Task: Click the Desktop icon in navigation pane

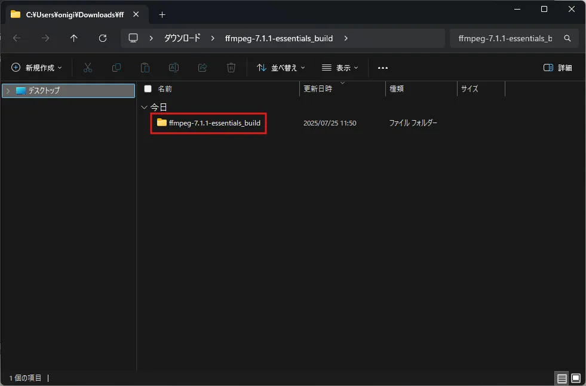Action: click(21, 90)
